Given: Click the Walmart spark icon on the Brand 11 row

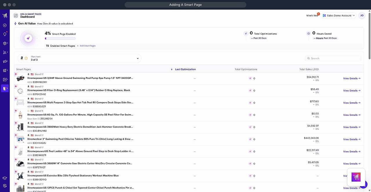Looking at the screenshot, I should click(x=28, y=111).
